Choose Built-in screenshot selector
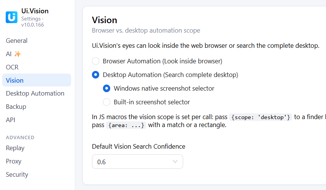Viewport: 326px width, 190px height. (x=106, y=102)
